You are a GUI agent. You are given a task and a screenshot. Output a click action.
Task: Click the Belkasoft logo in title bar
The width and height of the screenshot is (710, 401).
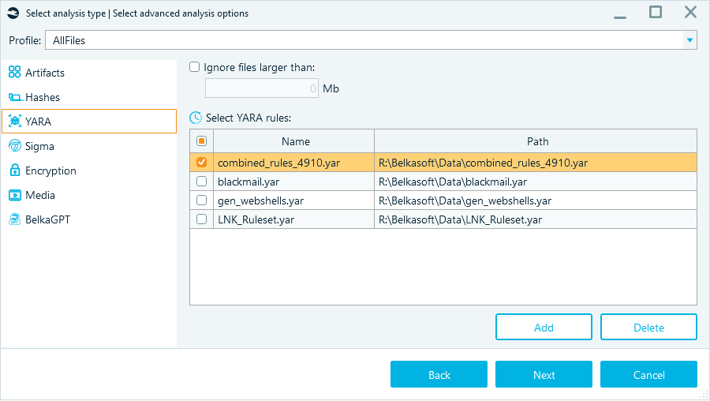click(13, 13)
